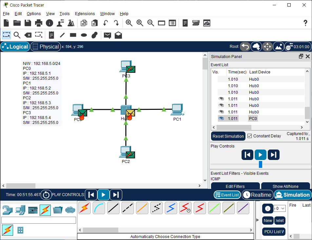Click the Edit Filters button
This screenshot has width=312, height=240.
(x=235, y=186)
